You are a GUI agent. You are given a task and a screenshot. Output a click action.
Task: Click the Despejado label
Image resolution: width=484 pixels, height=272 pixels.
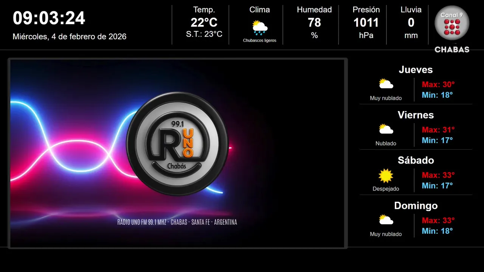point(386,189)
